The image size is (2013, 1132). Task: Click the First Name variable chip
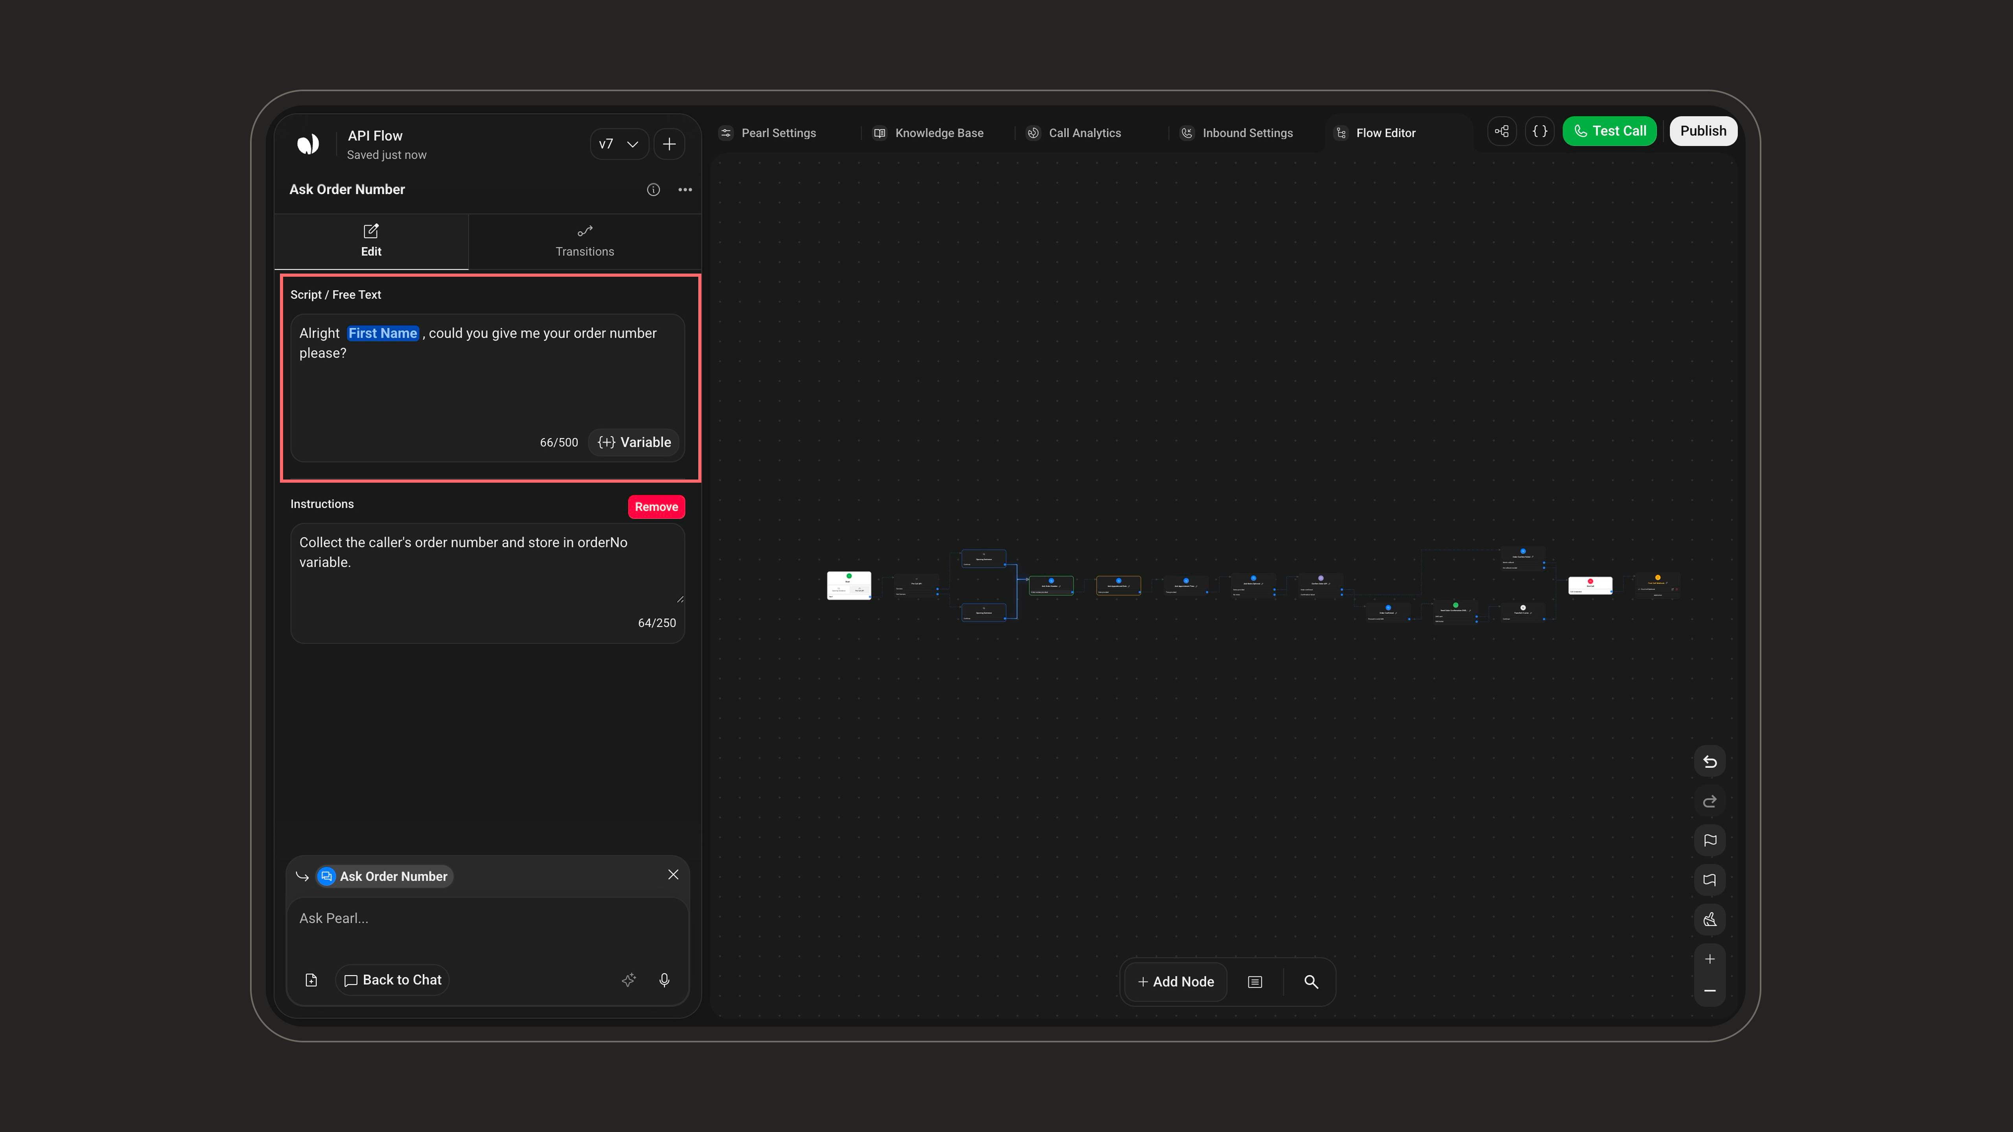[383, 334]
